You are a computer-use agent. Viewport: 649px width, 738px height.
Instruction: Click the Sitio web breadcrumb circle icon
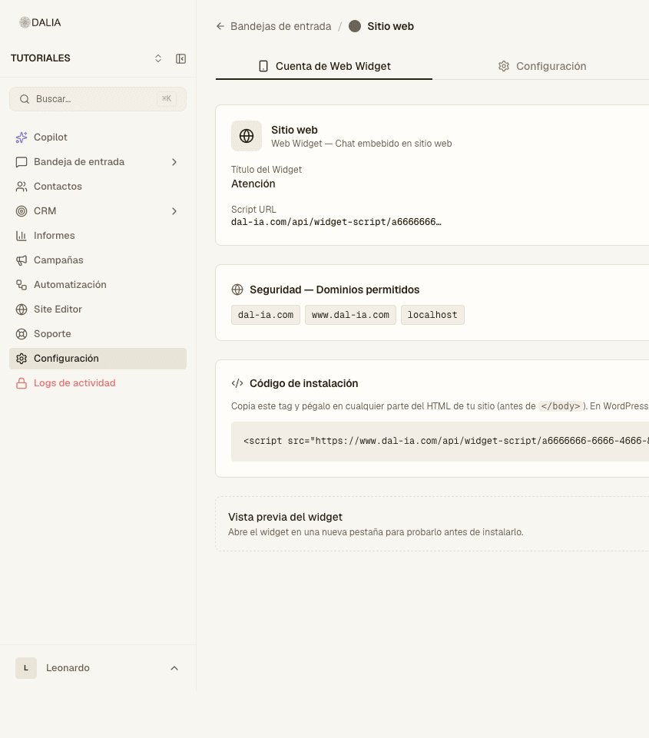tap(355, 26)
